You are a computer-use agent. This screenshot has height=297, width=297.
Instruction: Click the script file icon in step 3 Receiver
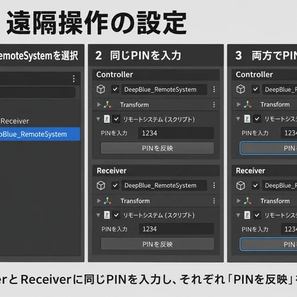point(247,215)
